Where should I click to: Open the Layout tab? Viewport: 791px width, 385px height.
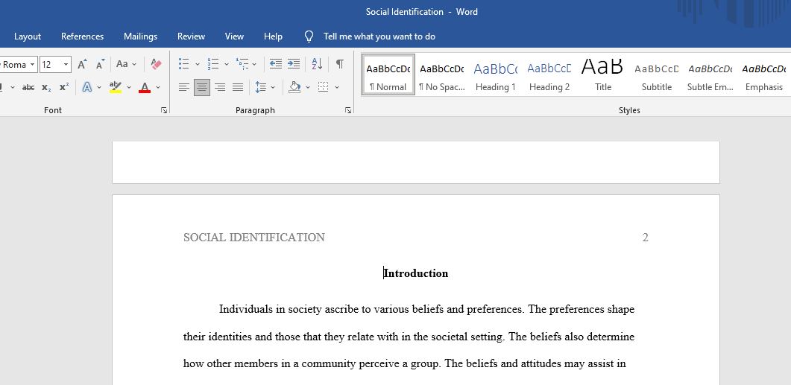coord(28,36)
